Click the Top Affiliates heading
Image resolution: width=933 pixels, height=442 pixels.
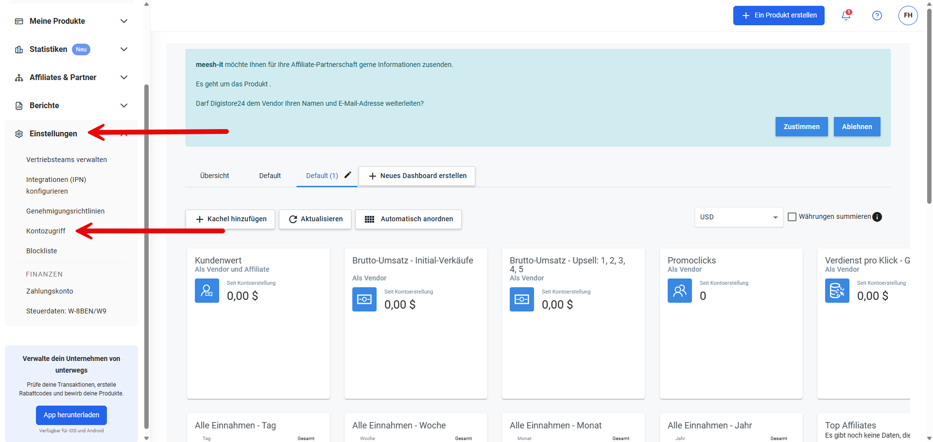coord(850,426)
